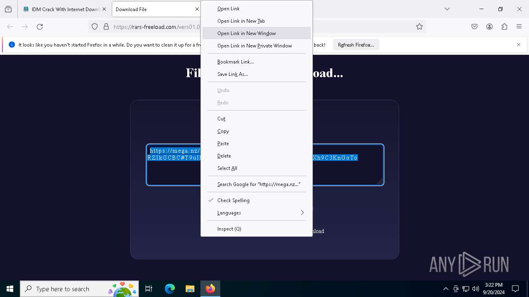Dismiss the Firefox notification bar
Viewport: 529px width, 297px height.
[519, 45]
